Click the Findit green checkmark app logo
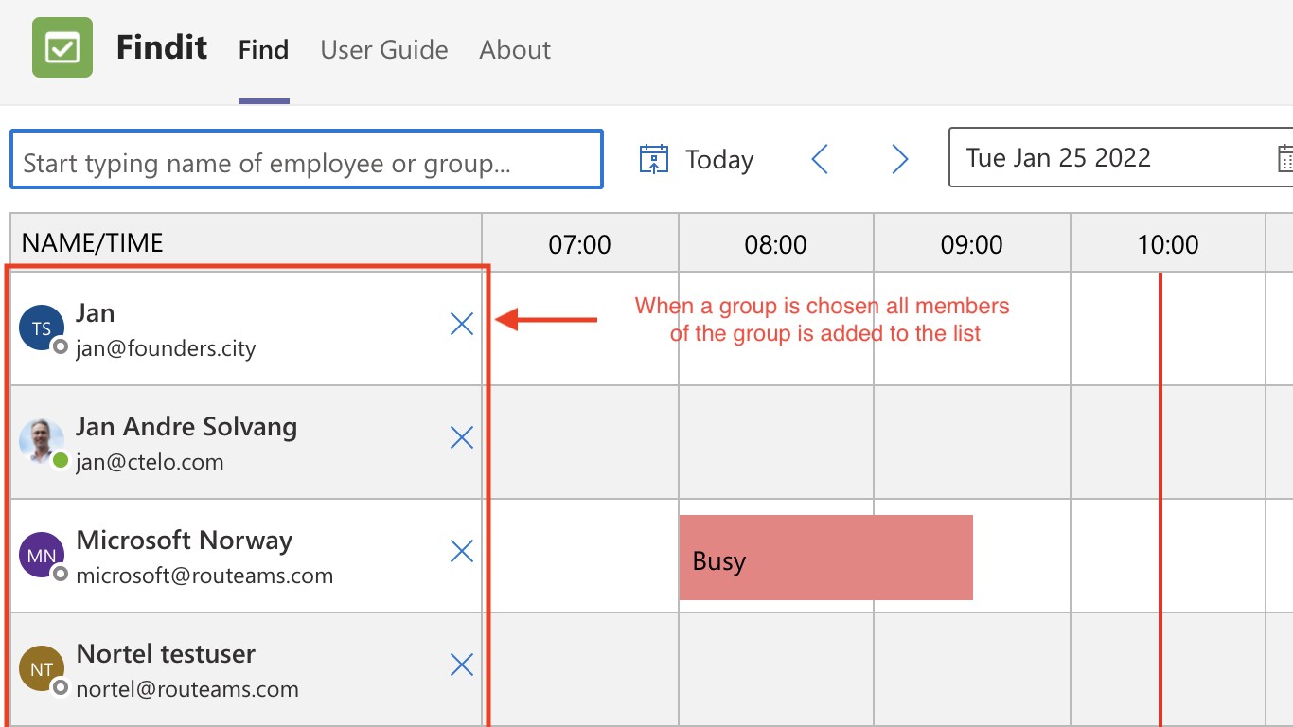 point(62,47)
